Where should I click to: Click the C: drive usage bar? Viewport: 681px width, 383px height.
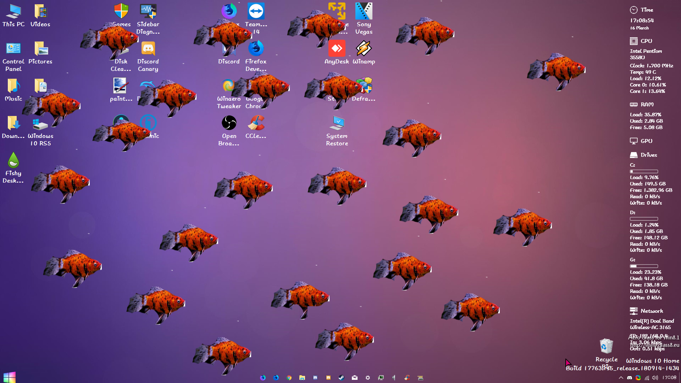(x=644, y=171)
